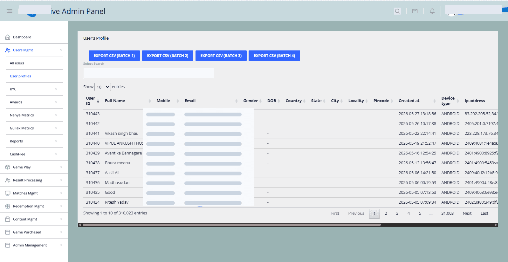Image resolution: width=508 pixels, height=262 pixels.
Task: Click the Admin Management icon
Action: pos(8,245)
